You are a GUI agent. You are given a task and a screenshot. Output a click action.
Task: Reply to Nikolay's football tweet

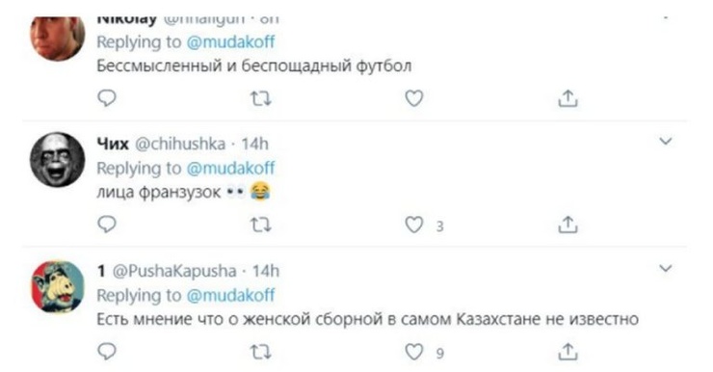tap(107, 97)
